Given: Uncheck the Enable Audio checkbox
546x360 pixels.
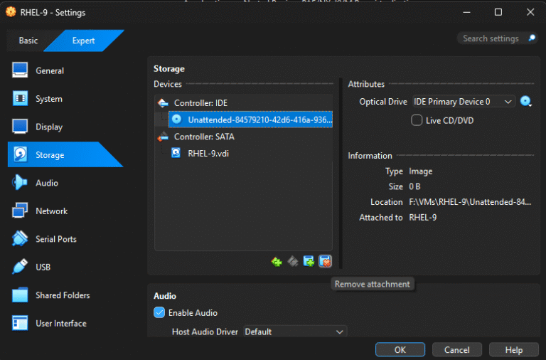Looking at the screenshot, I should tap(159, 312).
